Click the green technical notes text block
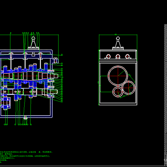The height and width of the screenshot is (167, 167). point(26,157)
